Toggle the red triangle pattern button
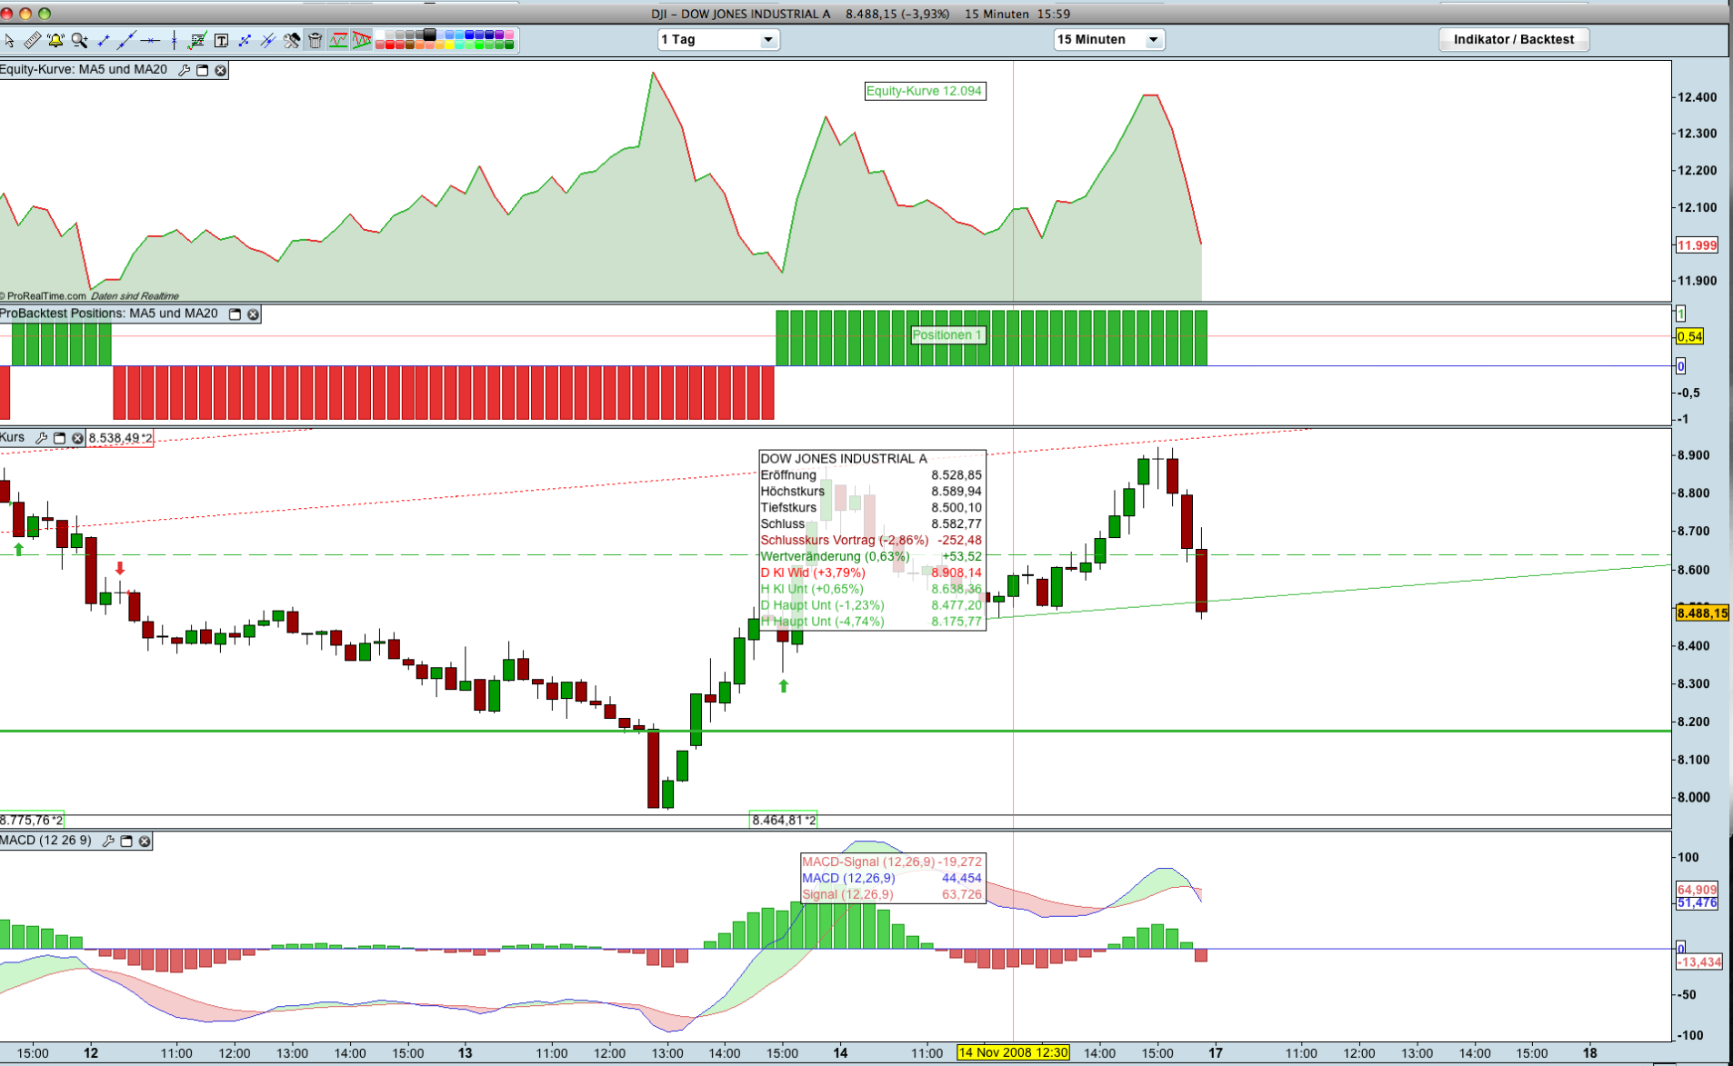This screenshot has height=1066, width=1733. click(362, 40)
